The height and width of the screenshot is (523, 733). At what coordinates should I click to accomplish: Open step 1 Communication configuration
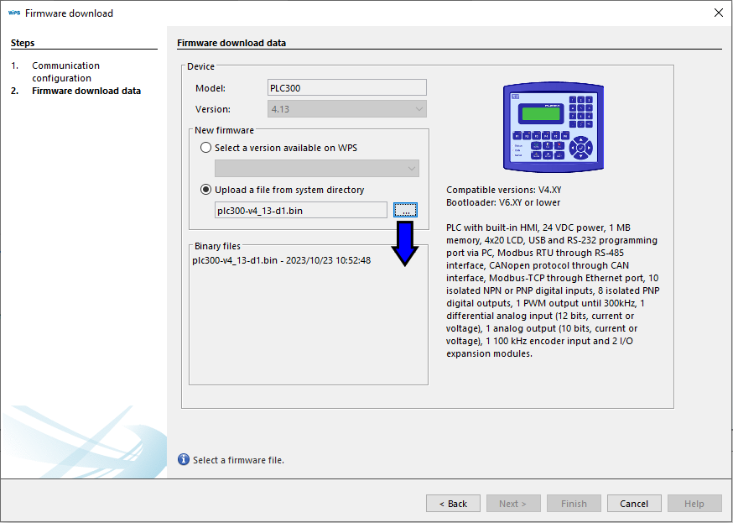pos(65,71)
